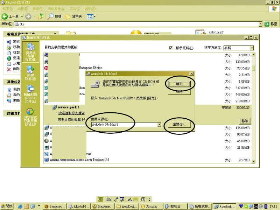The image size is (280, 210).
Task: Select the program row with size 136.00MB
Action: click(x=148, y=128)
